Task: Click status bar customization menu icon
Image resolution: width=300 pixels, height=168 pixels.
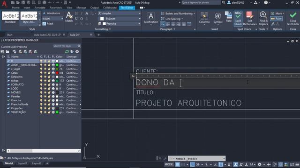Action: (x=297, y=164)
